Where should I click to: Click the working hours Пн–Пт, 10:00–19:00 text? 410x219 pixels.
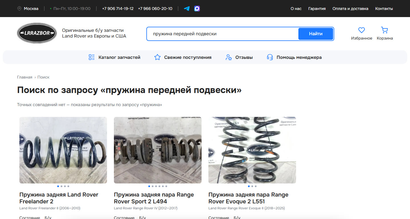(72, 9)
